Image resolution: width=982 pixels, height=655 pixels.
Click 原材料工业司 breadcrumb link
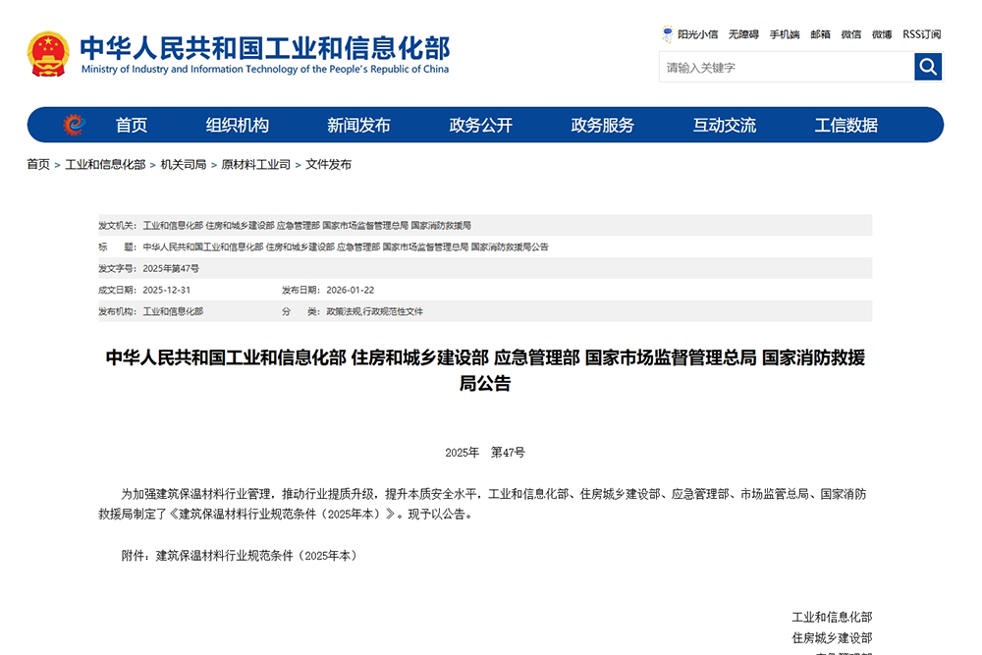pos(256,165)
